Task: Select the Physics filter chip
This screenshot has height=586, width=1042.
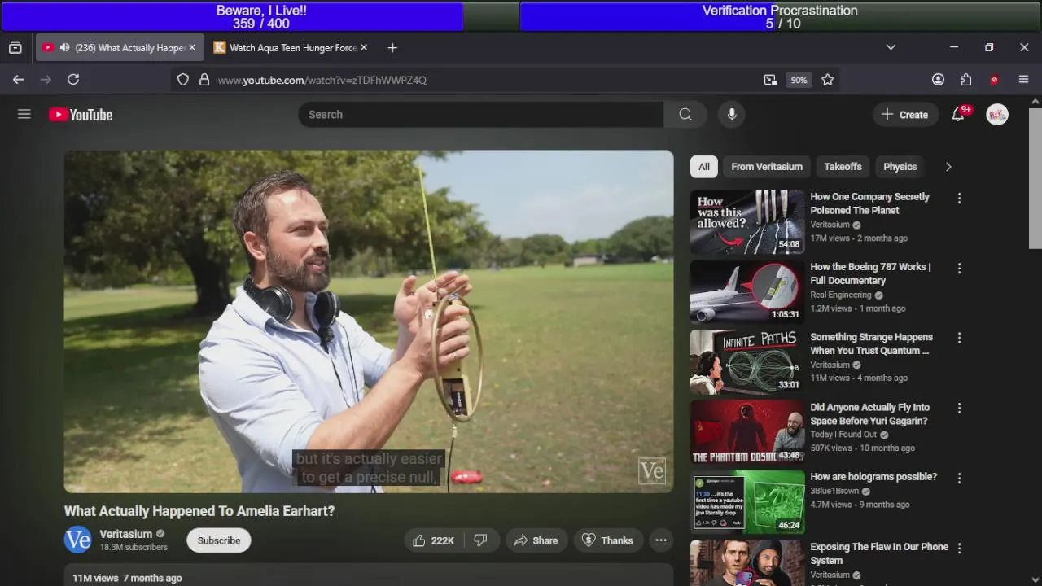Action: (x=900, y=167)
